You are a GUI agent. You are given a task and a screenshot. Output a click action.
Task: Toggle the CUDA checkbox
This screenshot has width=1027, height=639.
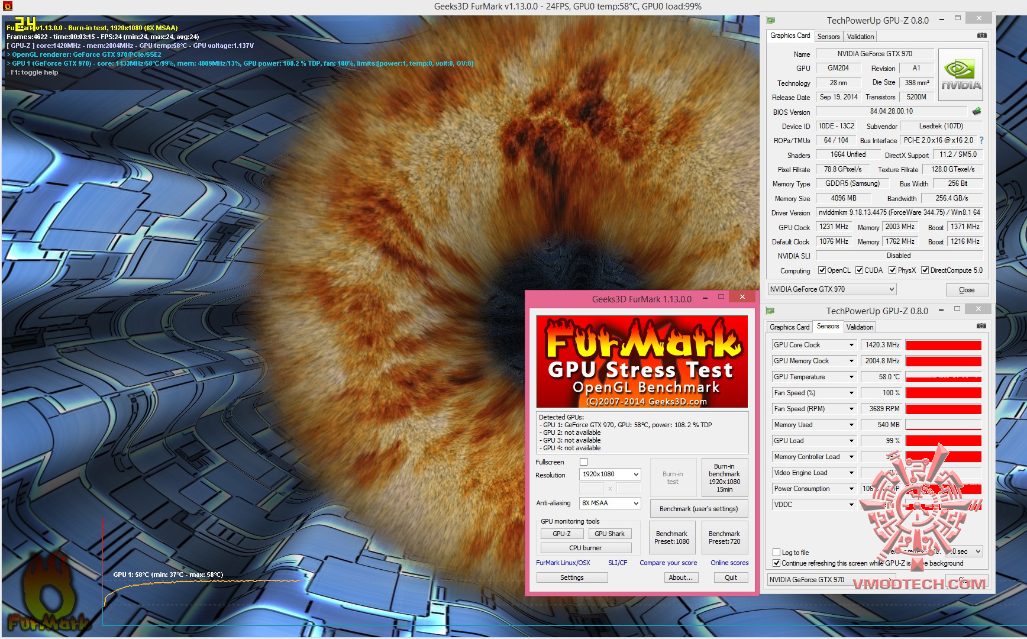click(x=859, y=270)
